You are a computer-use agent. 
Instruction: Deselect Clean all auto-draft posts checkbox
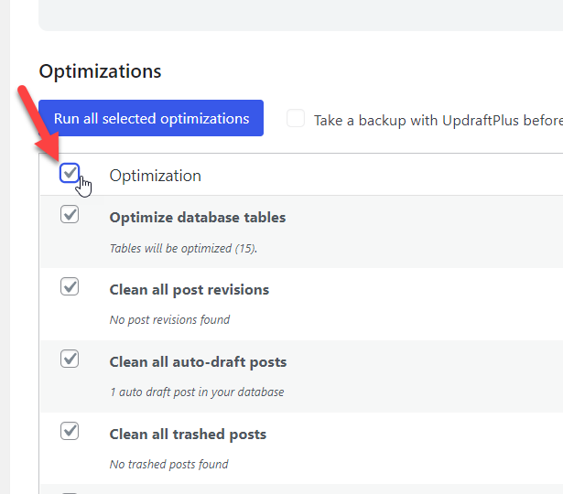[70, 360]
